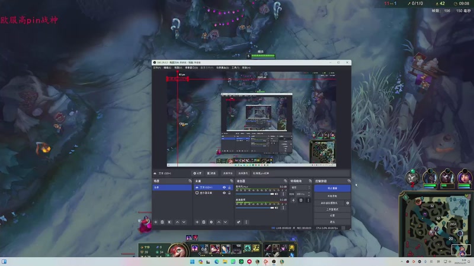Open source properties gear in Sources panel
The height and width of the screenshot is (266, 474).
click(212, 222)
